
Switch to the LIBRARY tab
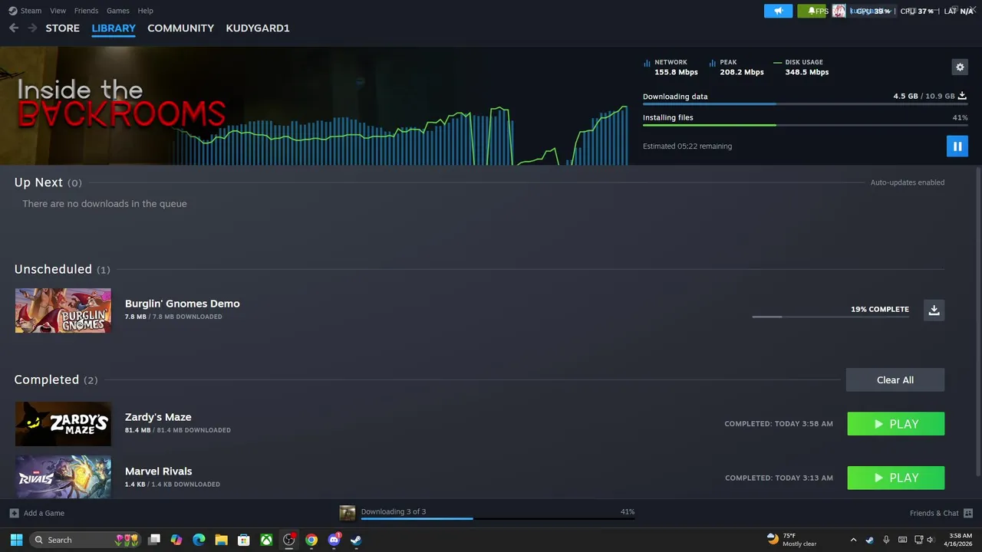(114, 28)
